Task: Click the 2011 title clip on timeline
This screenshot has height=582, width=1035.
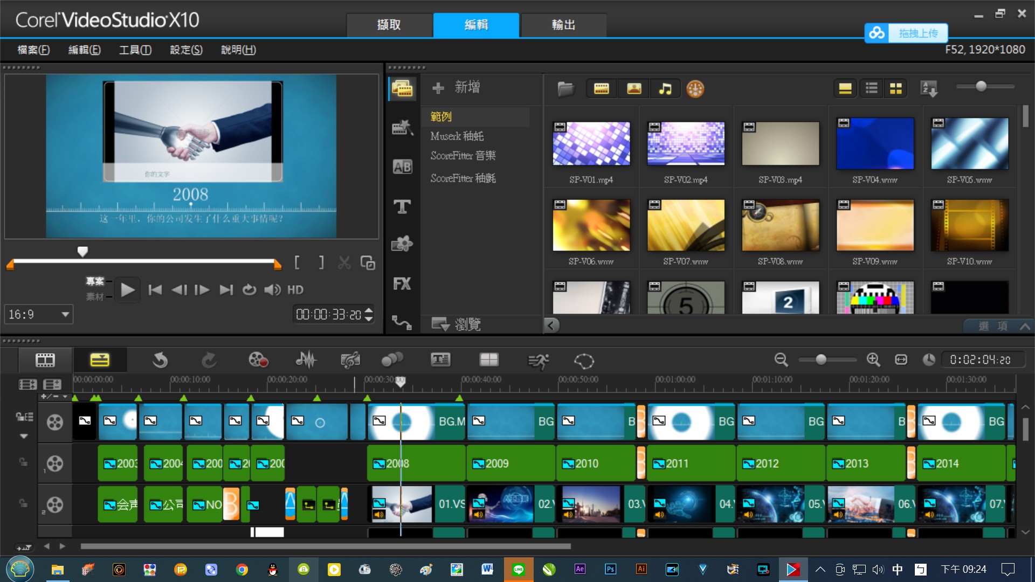Action: pyautogui.click(x=691, y=463)
